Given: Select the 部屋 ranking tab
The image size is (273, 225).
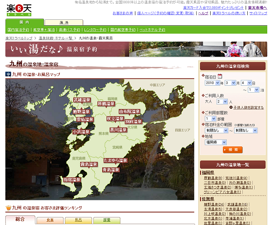Looking at the screenshot, I should click(x=107, y=220).
